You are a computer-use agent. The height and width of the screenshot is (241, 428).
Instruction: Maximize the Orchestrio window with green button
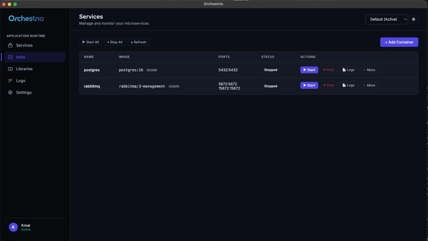15,4
